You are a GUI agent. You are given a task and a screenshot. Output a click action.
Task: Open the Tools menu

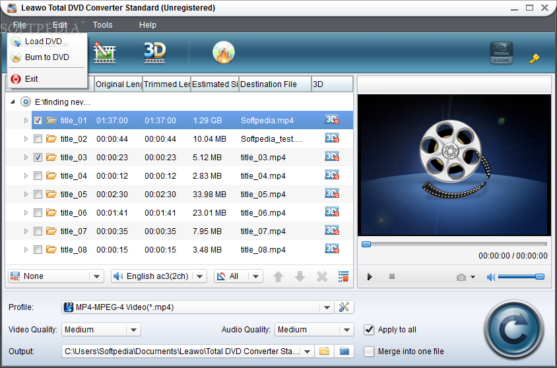(x=103, y=25)
